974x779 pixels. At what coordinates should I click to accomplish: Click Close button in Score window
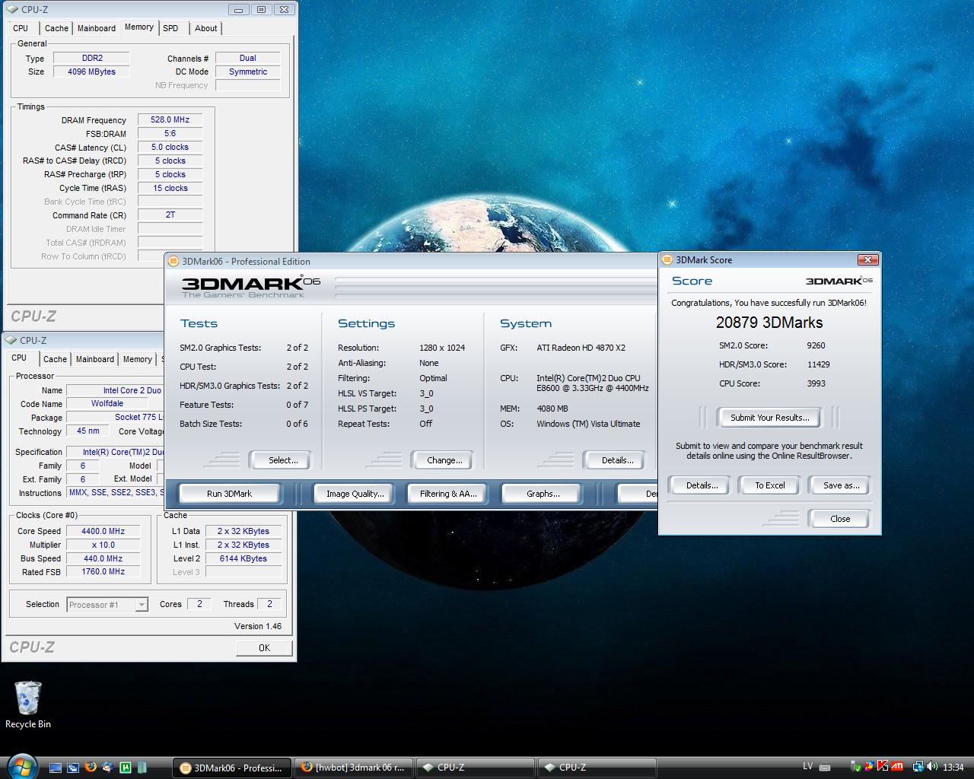point(840,519)
